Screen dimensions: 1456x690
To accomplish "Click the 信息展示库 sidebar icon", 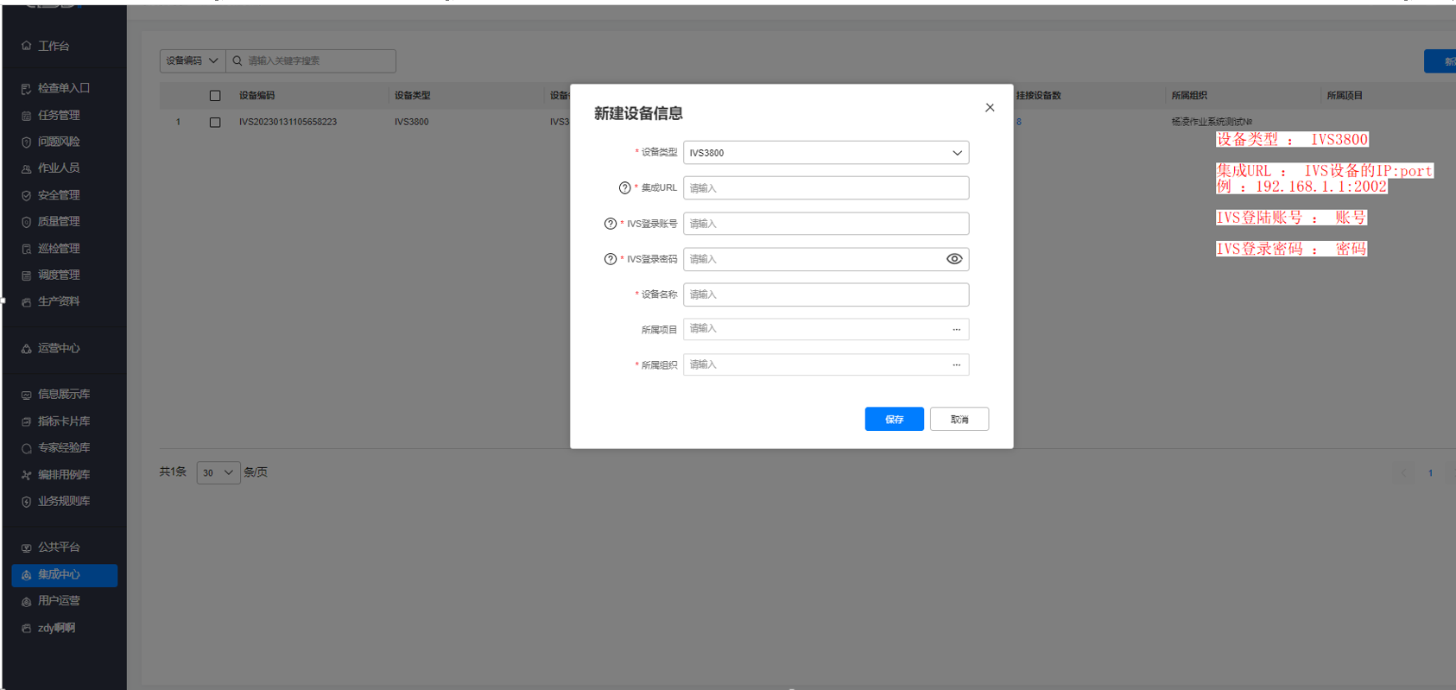I will (26, 395).
